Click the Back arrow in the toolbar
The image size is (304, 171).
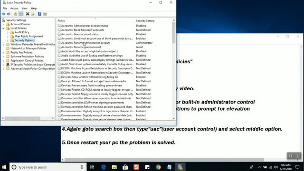click(x=3, y=14)
